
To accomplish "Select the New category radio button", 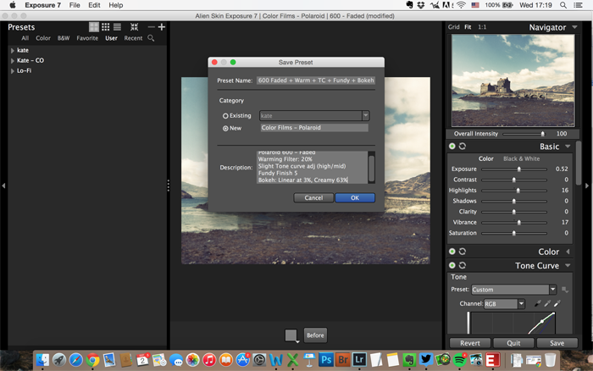I will (x=225, y=128).
